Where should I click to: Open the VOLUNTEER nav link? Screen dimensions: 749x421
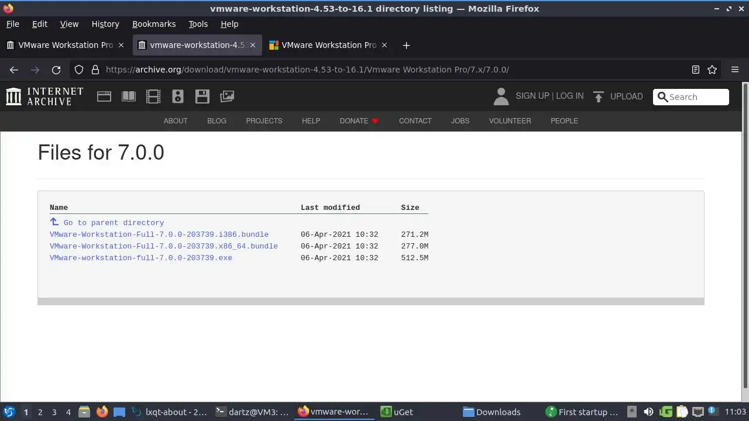pos(510,121)
